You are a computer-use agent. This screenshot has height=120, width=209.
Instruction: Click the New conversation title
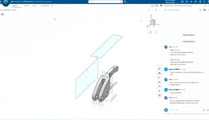[174, 10]
